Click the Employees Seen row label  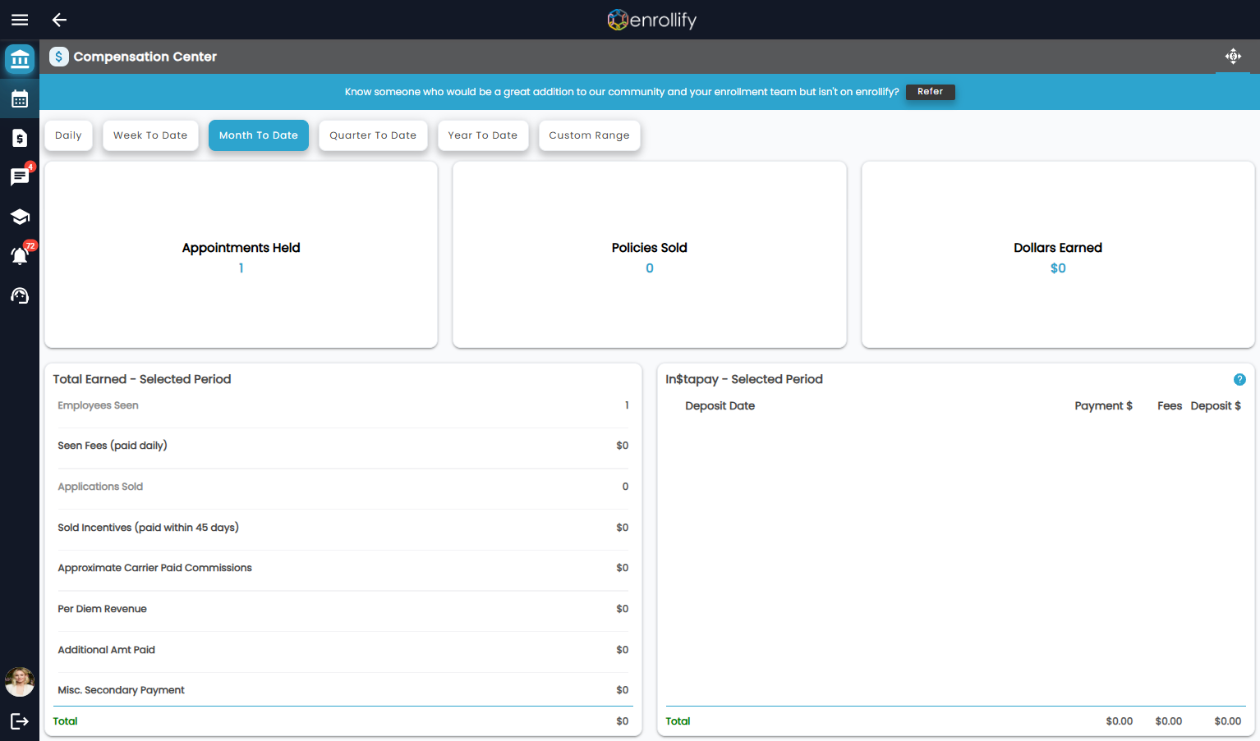coord(98,405)
